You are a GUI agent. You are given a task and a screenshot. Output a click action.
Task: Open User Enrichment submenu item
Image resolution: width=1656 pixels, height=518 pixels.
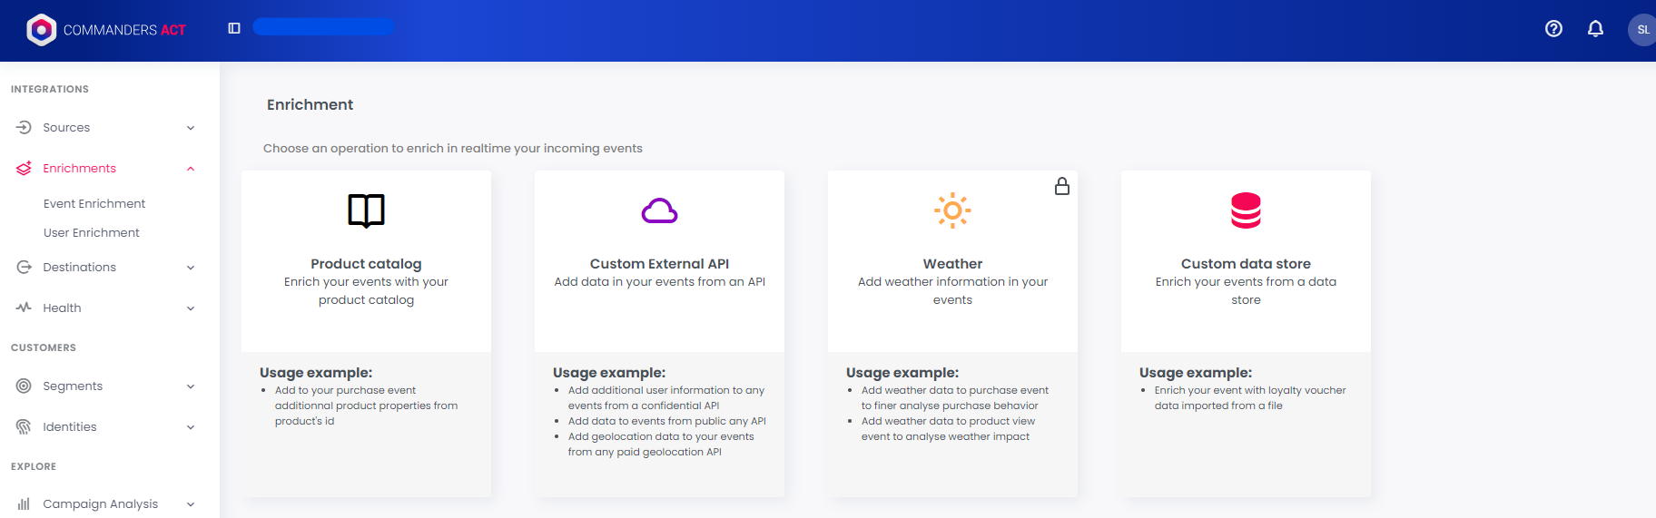92,233
